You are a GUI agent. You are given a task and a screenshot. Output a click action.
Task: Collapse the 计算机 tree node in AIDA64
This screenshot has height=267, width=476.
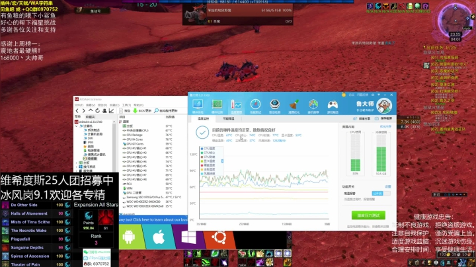[x=77, y=126]
